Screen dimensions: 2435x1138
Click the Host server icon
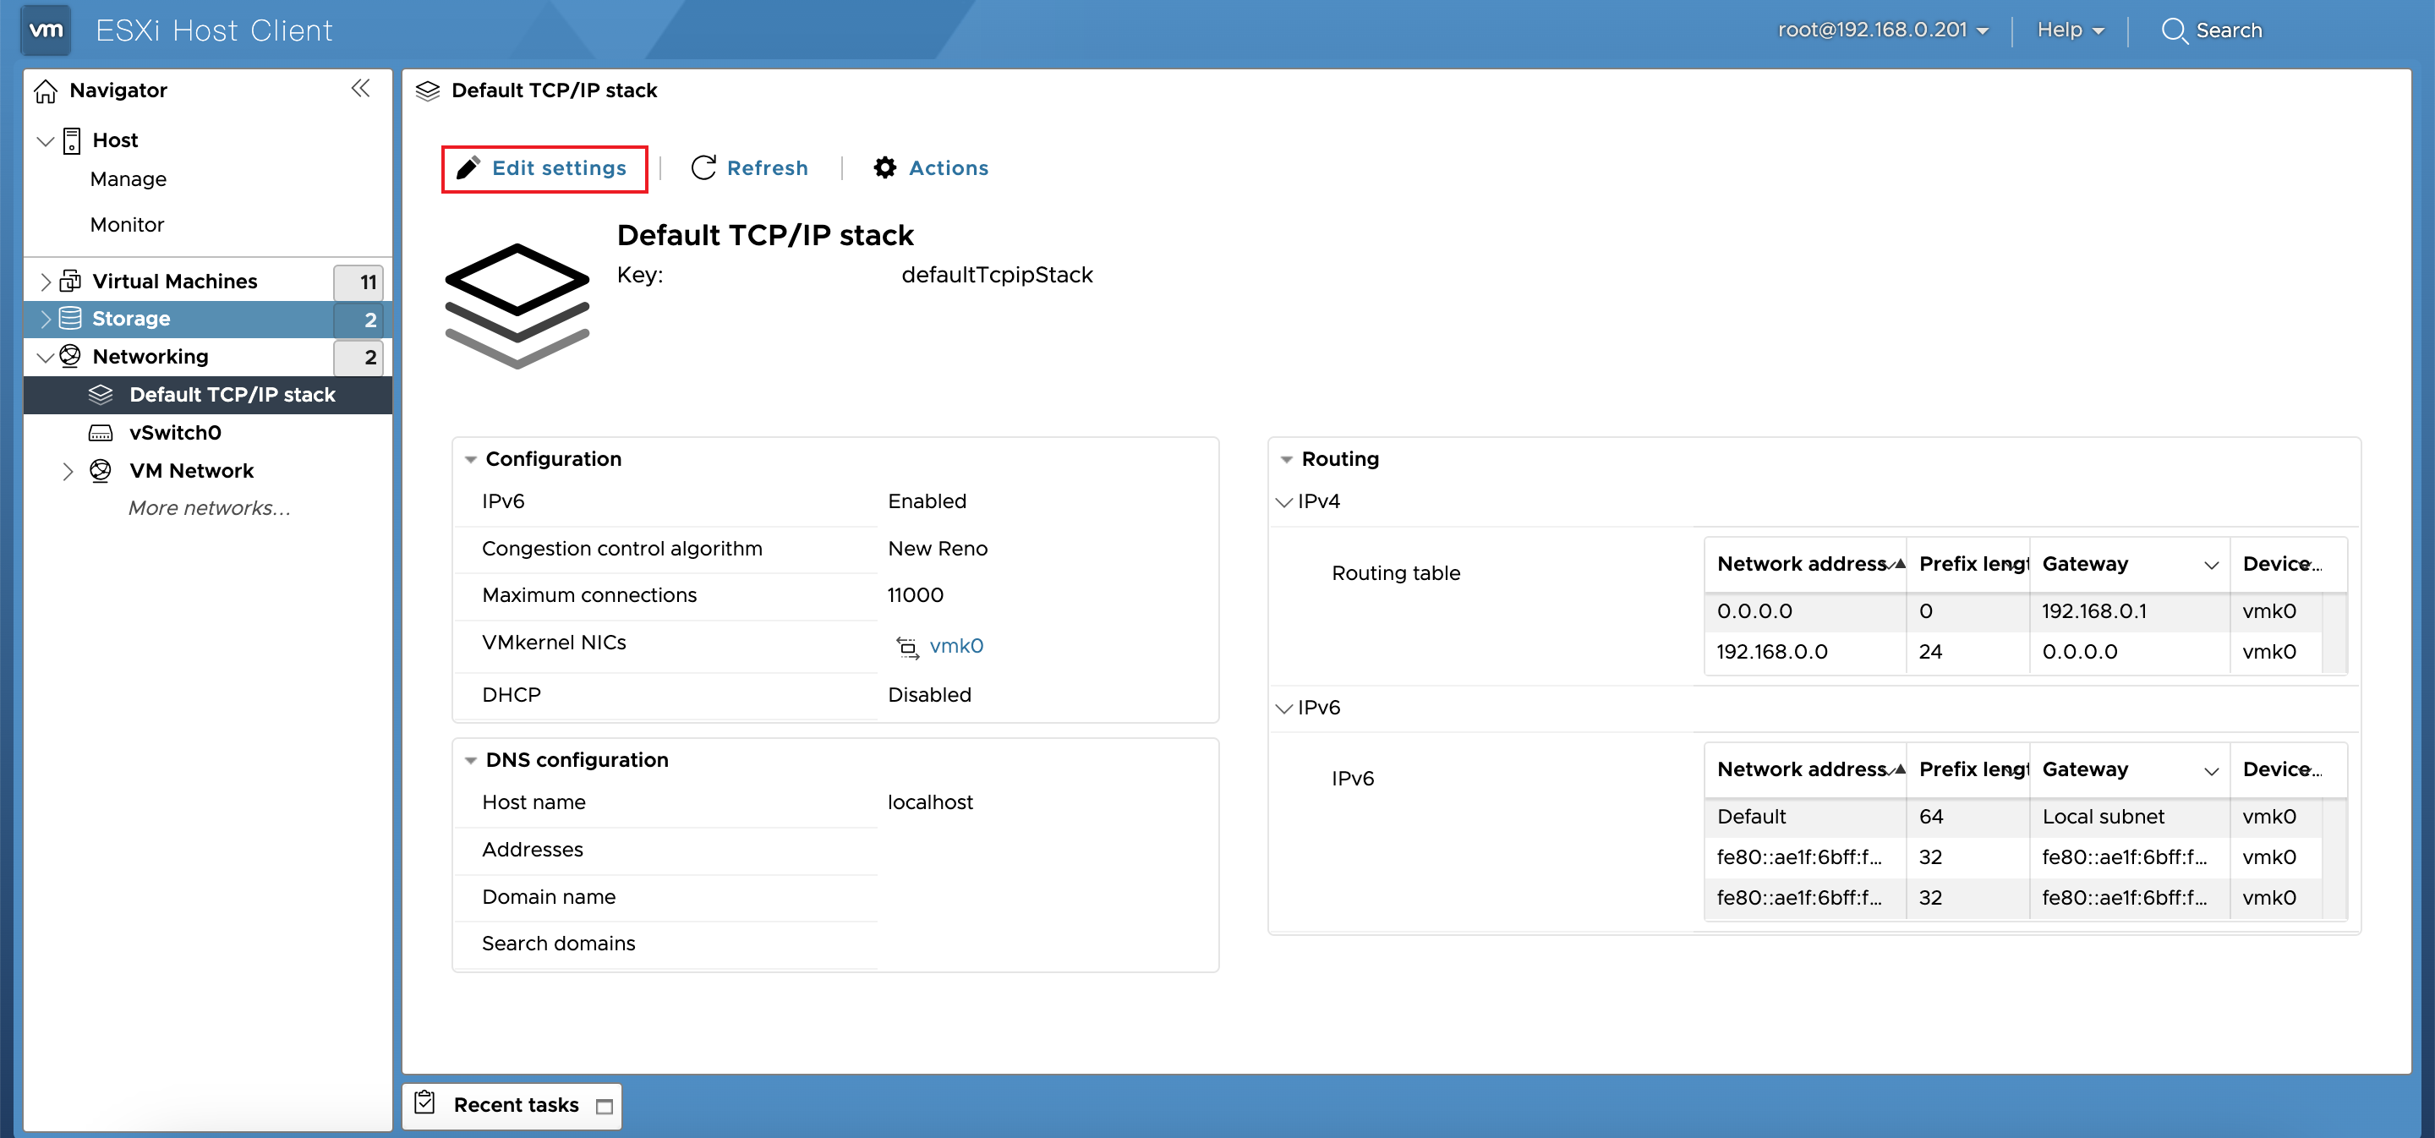pos(72,141)
